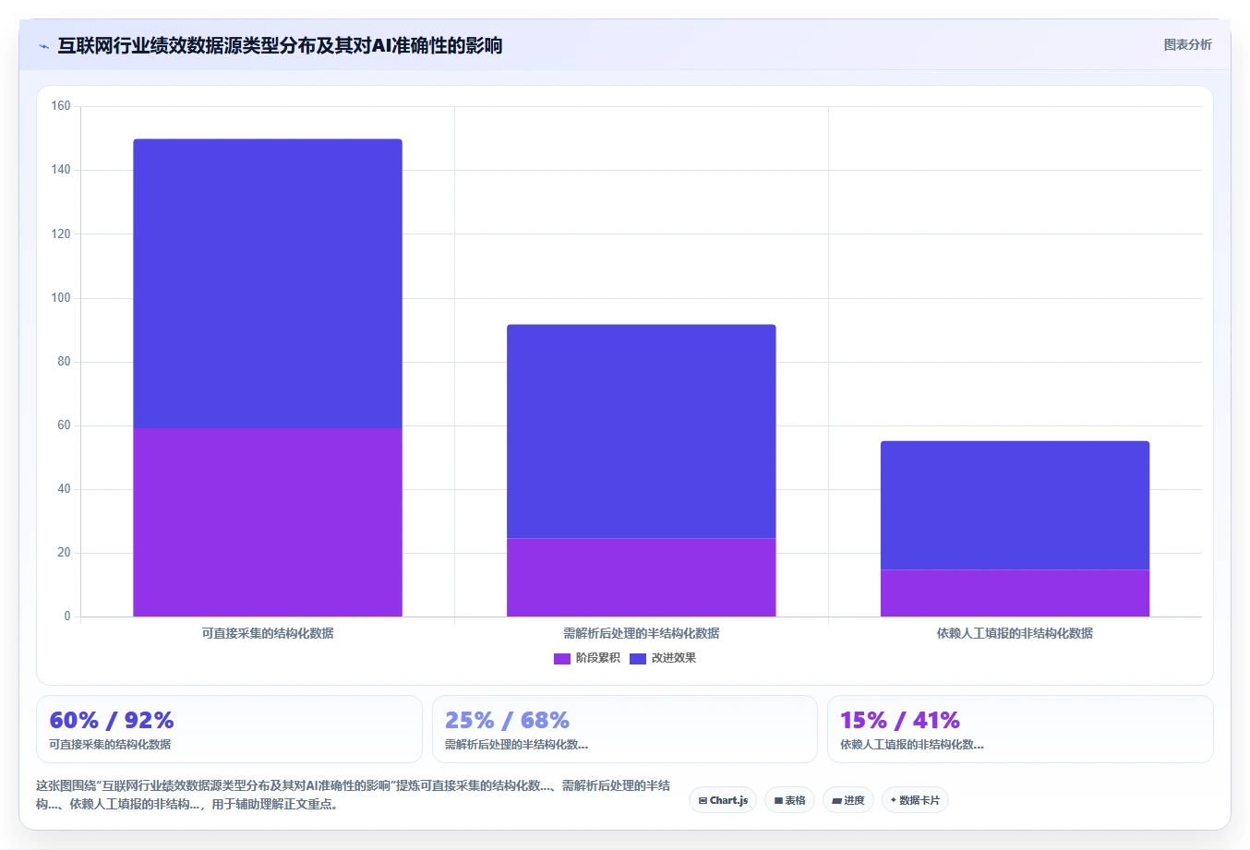Click purple bar segment for 需解析后处理的半结构化数据
The image size is (1250, 850).
[x=642, y=577]
